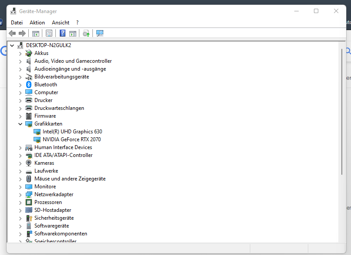Select the SD-Hostadapter icon
Image resolution: width=351 pixels, height=255 pixels.
29,210
